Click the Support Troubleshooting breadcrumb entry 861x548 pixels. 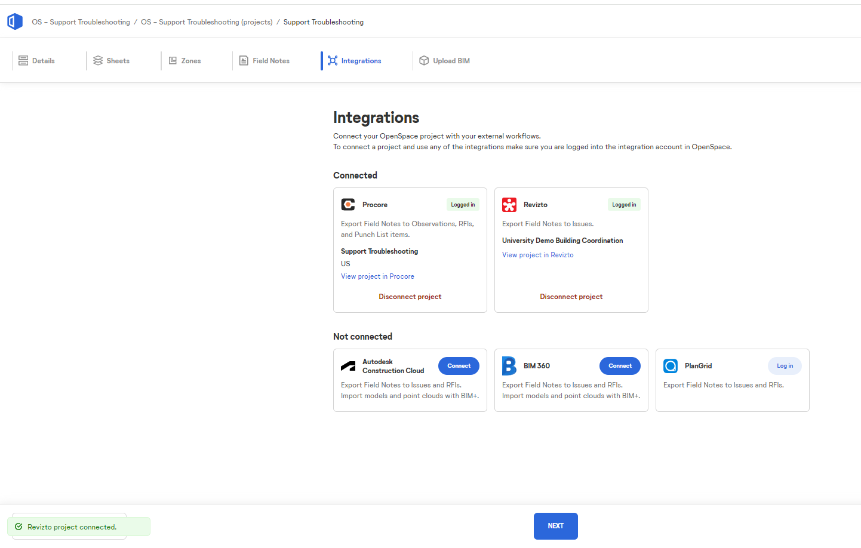click(x=323, y=21)
